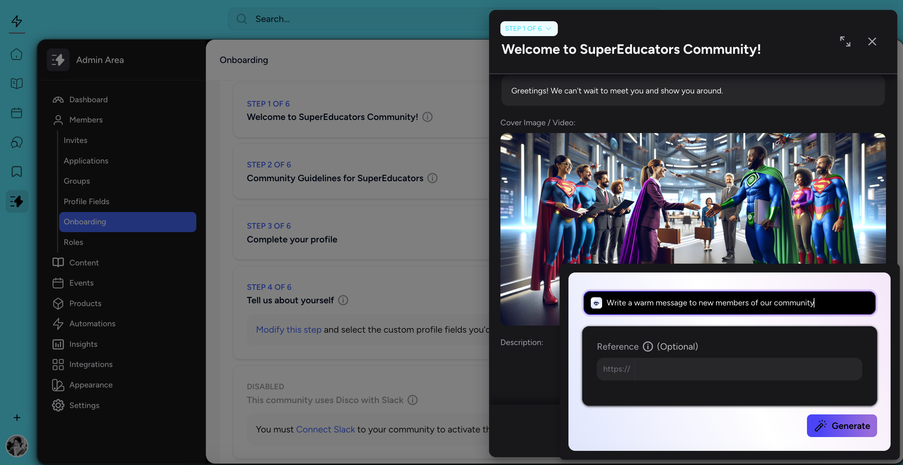The width and height of the screenshot is (903, 465).
Task: Open the open-book icon in left rail
Action: point(17,84)
